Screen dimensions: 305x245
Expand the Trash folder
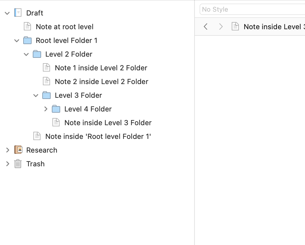tap(8, 164)
